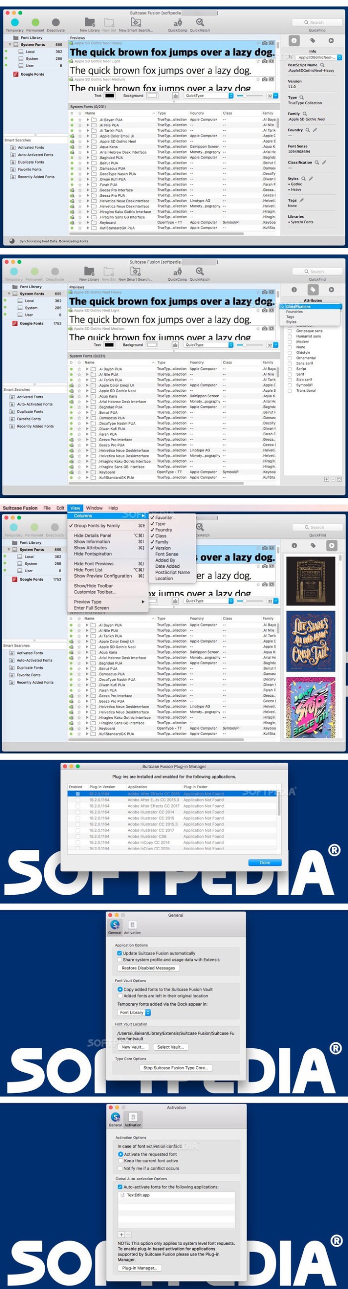Click gear action button at bottom of Attributes panel
Image resolution: width=348 pixels, height=1289 pixels.
(340, 479)
